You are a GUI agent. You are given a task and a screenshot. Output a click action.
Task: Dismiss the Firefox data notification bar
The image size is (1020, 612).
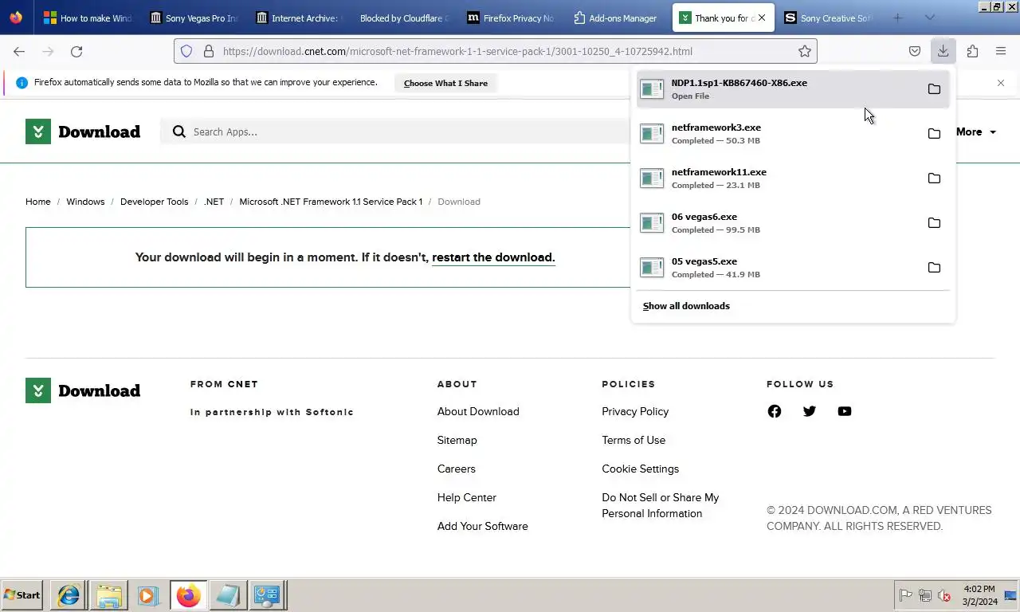pos(1001,83)
